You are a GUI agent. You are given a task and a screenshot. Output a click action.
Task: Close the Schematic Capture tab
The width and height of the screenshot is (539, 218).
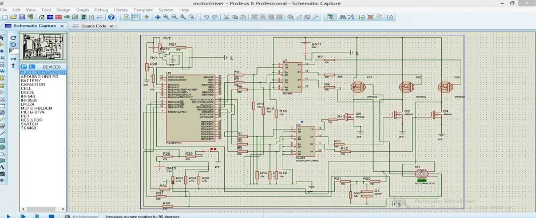pyautogui.click(x=62, y=26)
